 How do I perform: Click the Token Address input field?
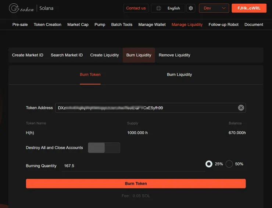[x=147, y=108]
